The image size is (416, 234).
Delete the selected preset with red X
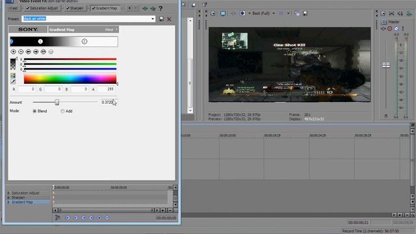(x=169, y=19)
